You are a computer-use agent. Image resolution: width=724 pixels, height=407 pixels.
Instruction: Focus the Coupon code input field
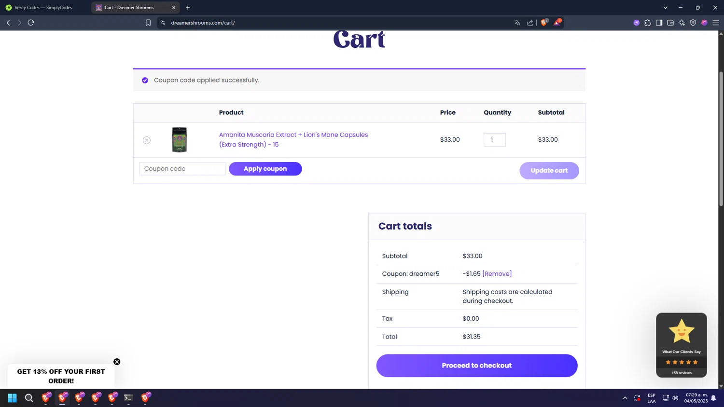[182, 169]
